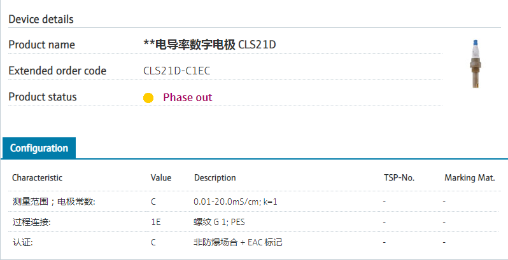Click the TSP-No. column header

tap(399, 177)
